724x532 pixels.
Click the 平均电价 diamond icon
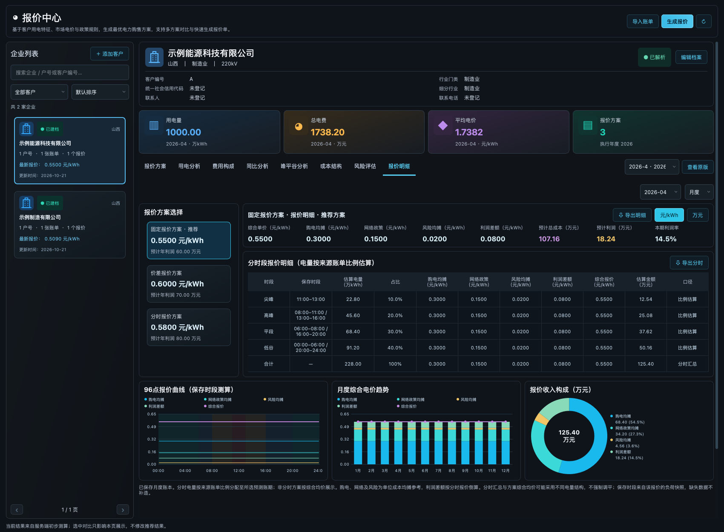point(443,126)
